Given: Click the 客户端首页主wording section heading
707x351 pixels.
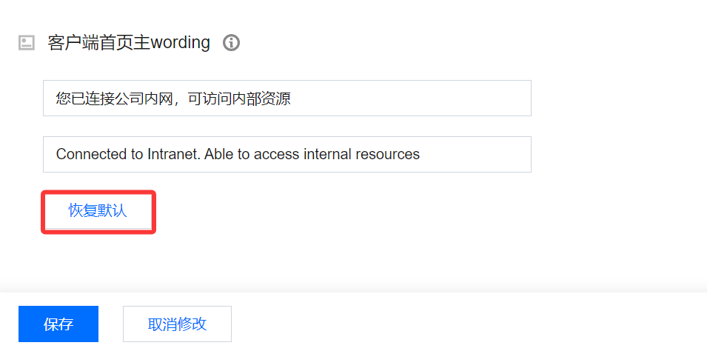Looking at the screenshot, I should tap(129, 43).
